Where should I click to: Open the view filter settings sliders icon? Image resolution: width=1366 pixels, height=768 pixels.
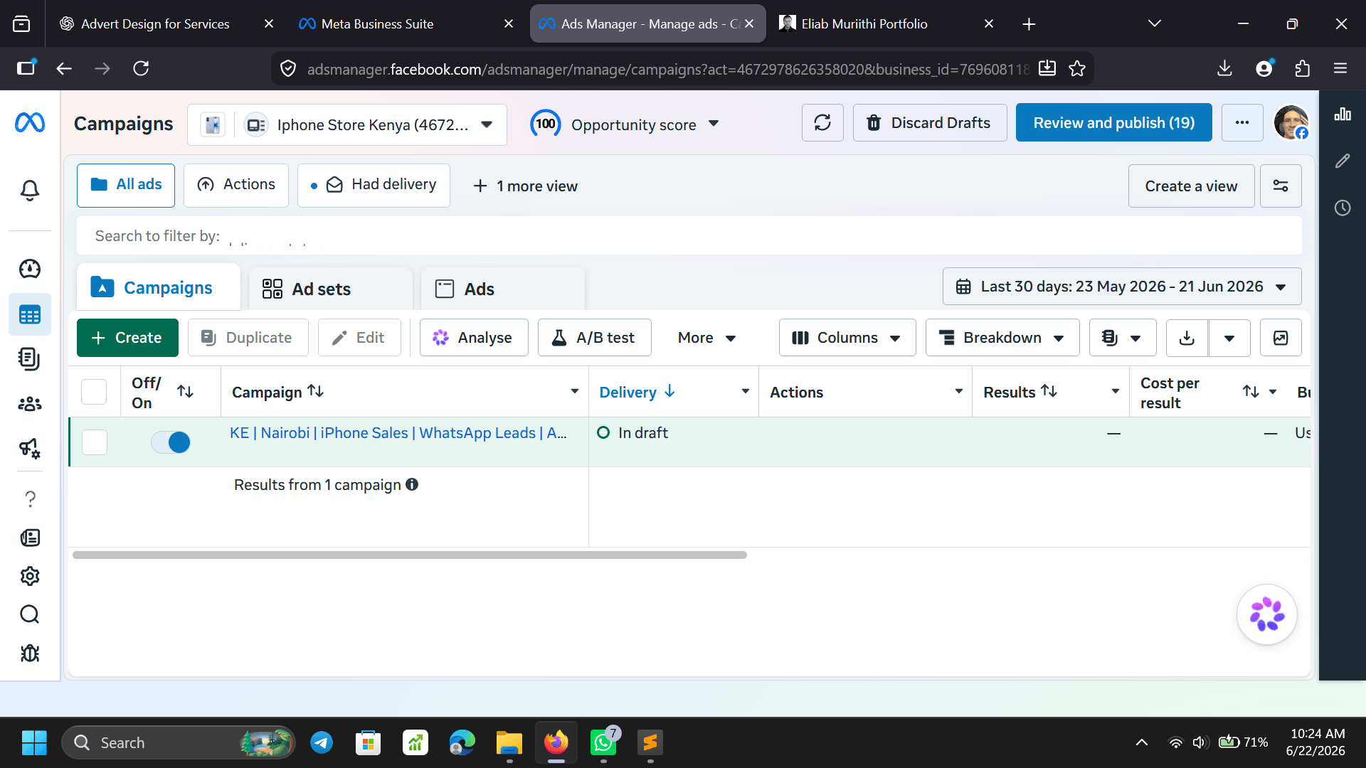1281,186
